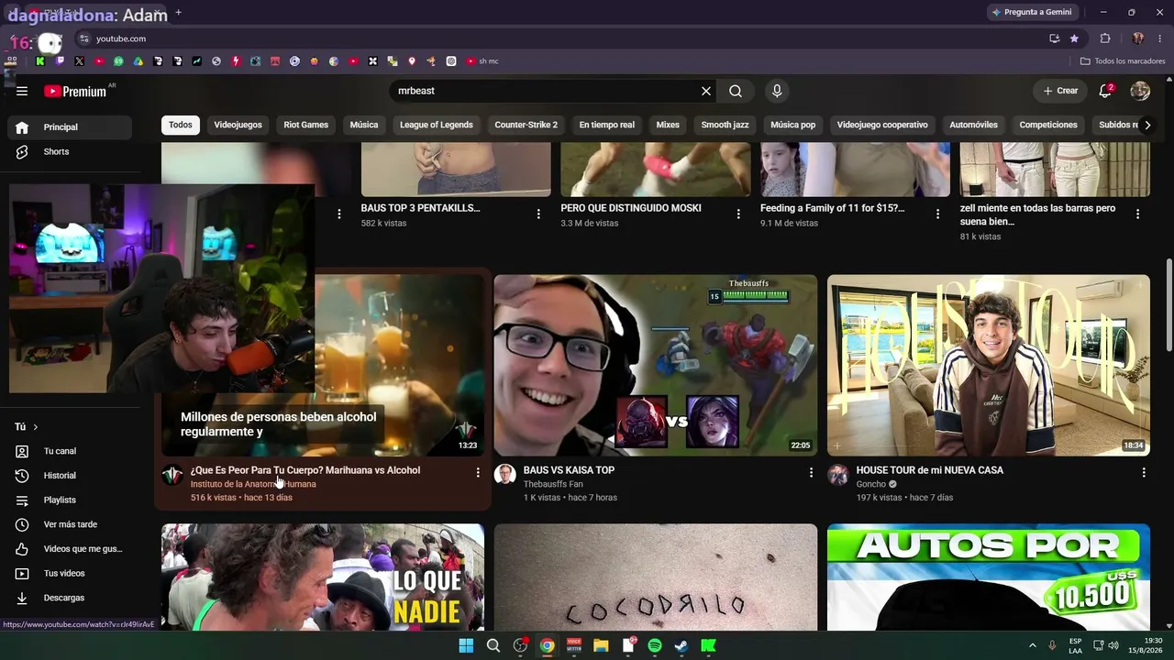The image size is (1174, 660).
Task: Play the HOUSE TOUR thumbnail
Action: pyautogui.click(x=989, y=365)
